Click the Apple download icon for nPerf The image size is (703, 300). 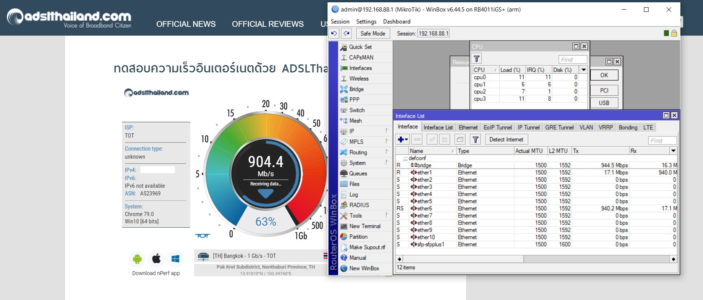pos(156,259)
